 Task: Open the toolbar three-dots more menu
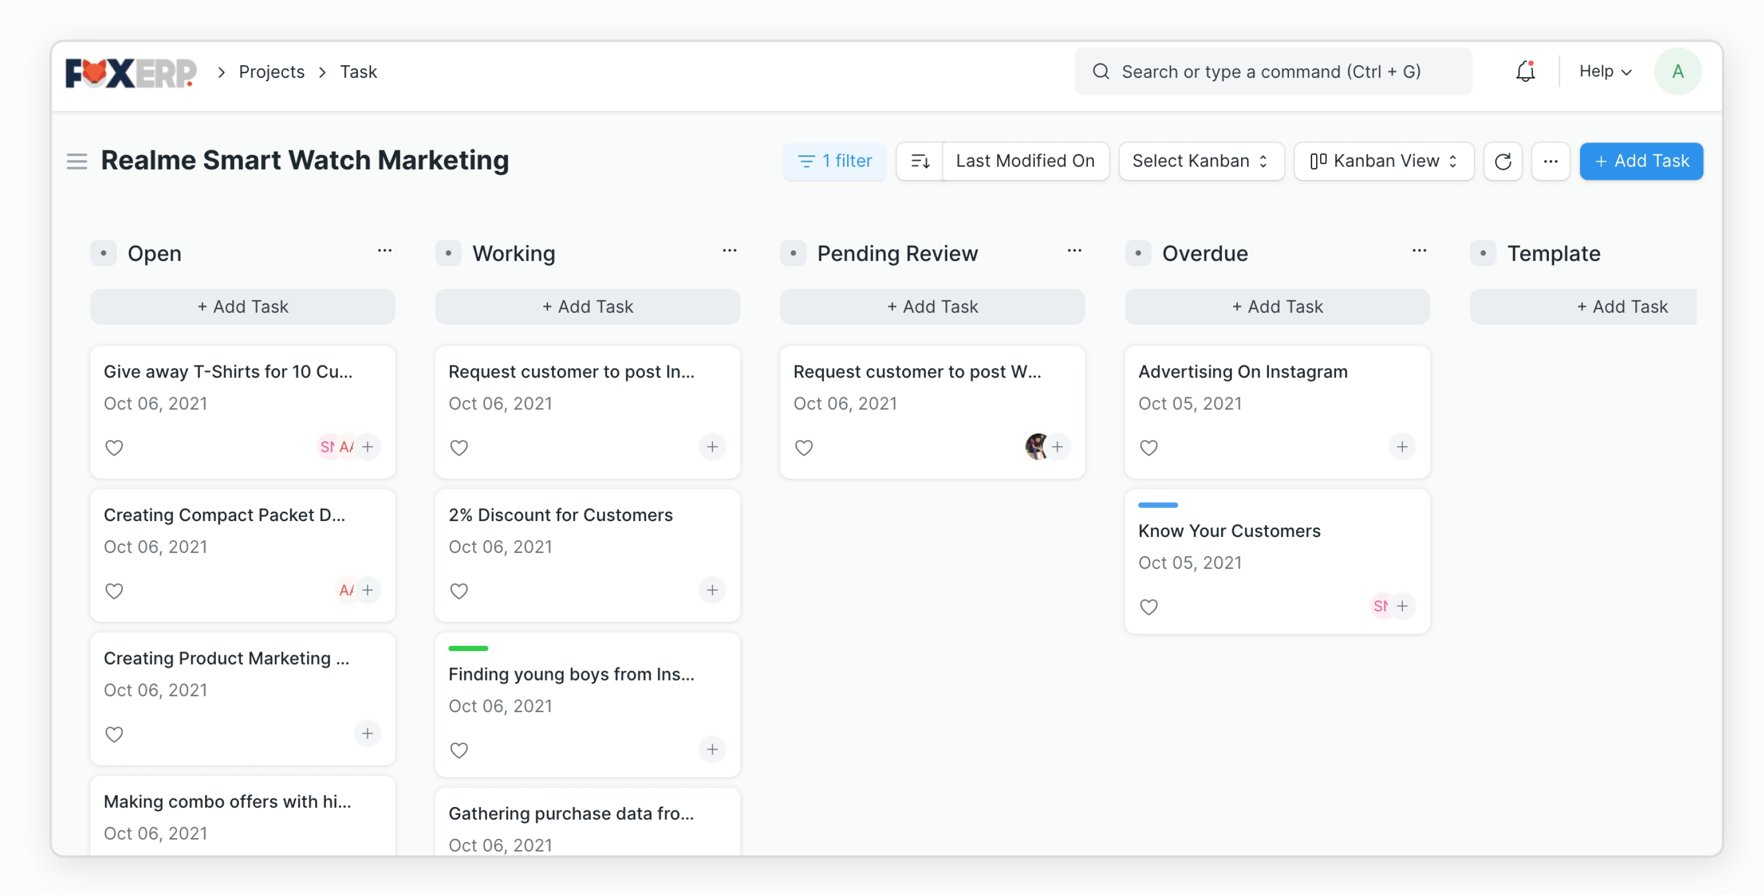pyautogui.click(x=1549, y=162)
